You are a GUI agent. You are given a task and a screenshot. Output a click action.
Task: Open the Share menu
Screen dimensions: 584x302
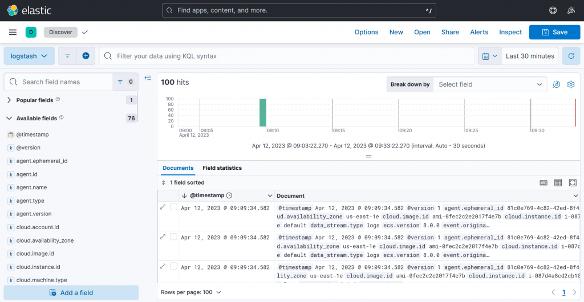[x=451, y=32]
